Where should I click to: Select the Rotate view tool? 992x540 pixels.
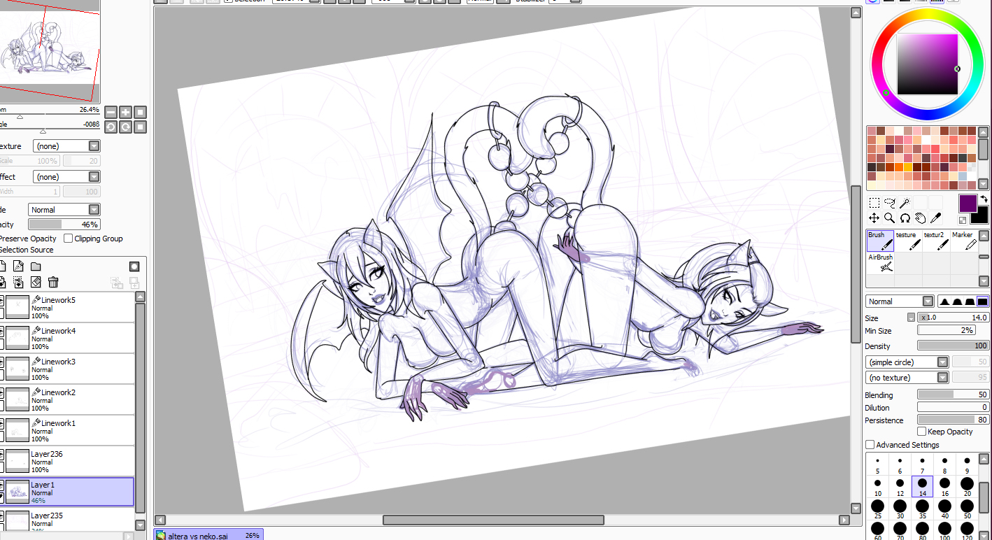click(905, 218)
